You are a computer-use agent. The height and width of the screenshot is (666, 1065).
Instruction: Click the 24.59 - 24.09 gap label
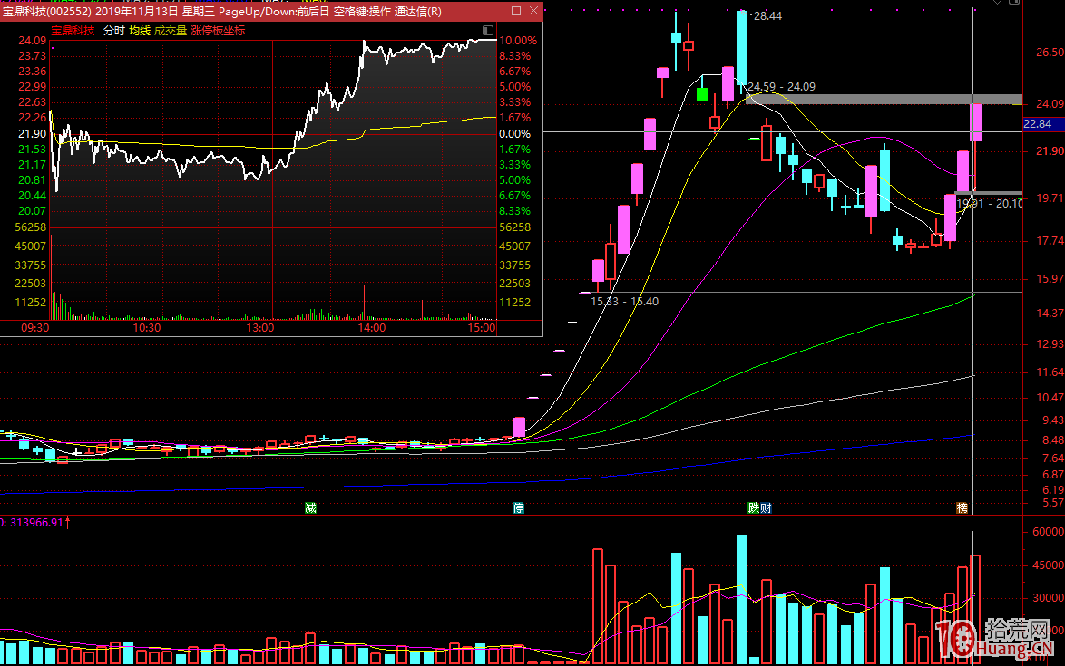coord(781,87)
